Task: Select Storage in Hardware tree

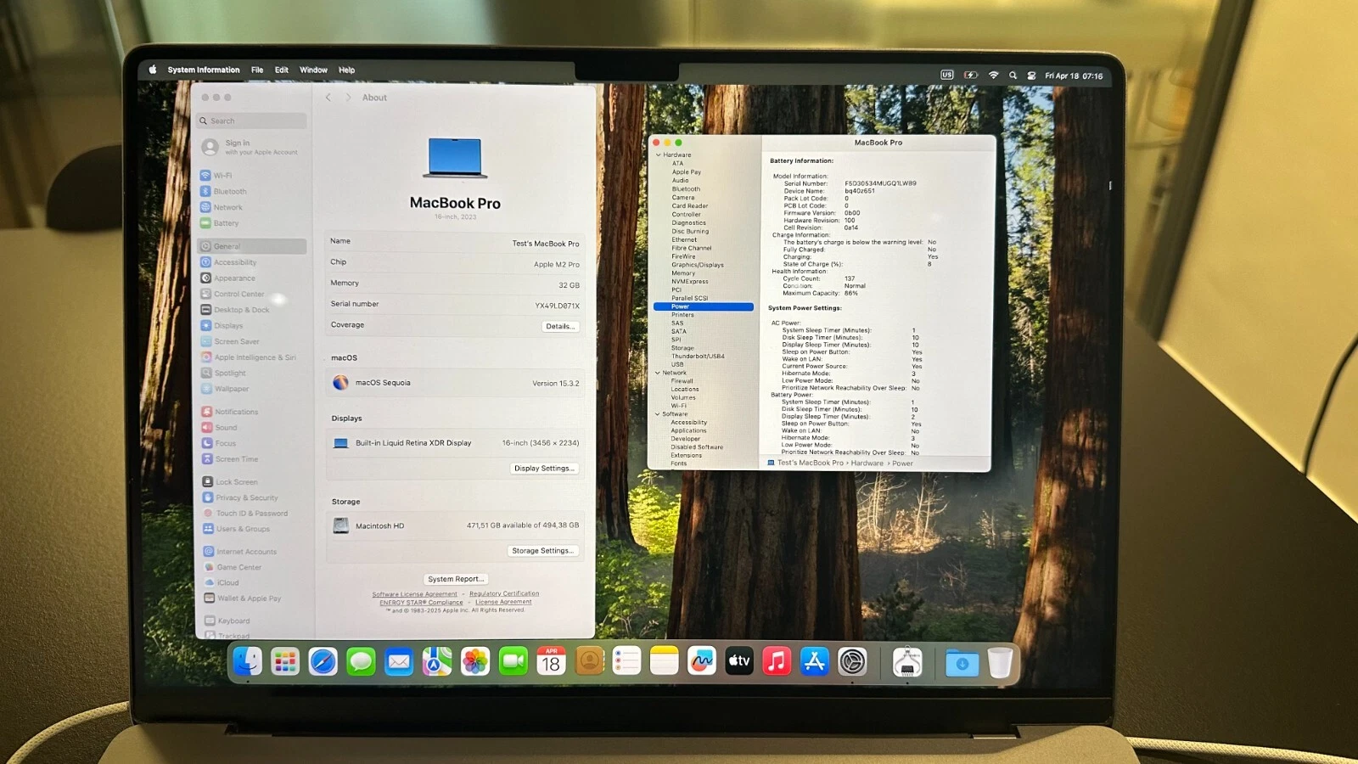Action: pyautogui.click(x=682, y=348)
